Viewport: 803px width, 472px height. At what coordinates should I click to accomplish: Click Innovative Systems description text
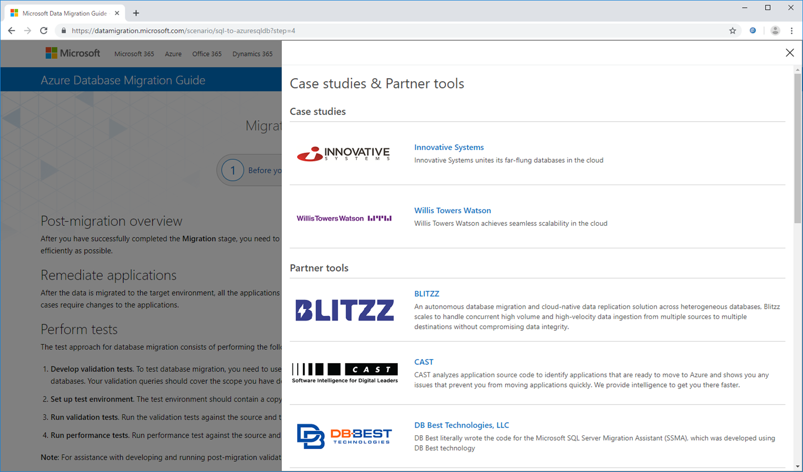coord(509,160)
